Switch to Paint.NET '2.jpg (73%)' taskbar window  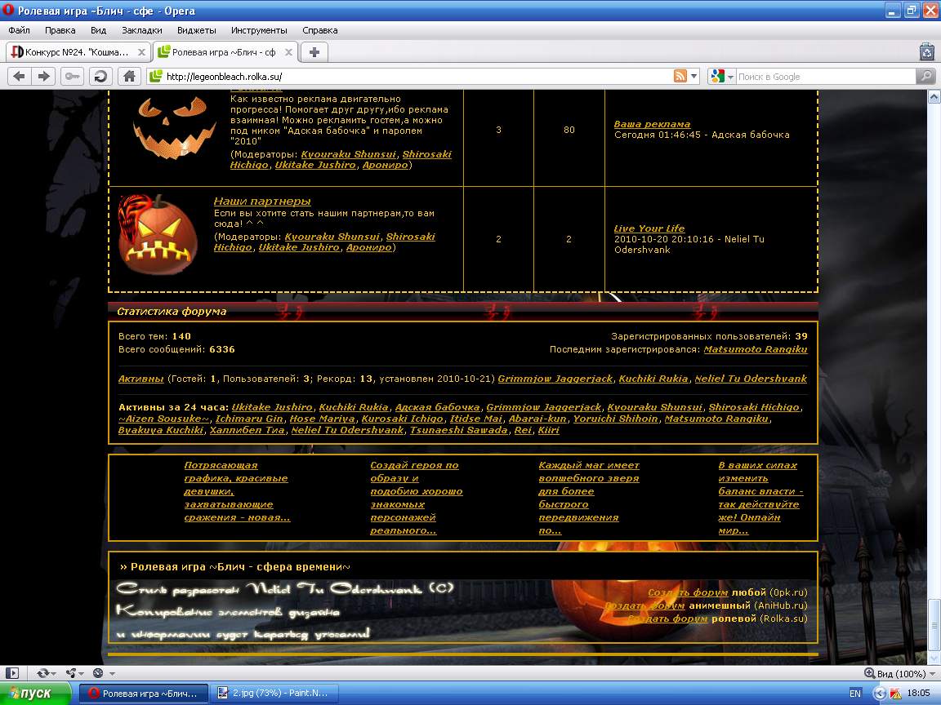[x=275, y=693]
